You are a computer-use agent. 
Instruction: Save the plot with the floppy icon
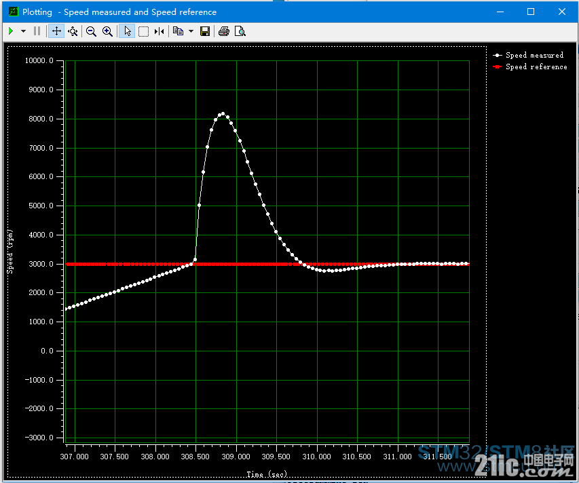(x=205, y=31)
